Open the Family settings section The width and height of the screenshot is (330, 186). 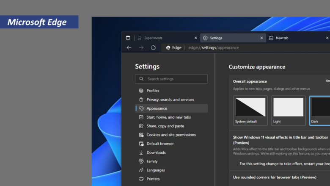171,161
